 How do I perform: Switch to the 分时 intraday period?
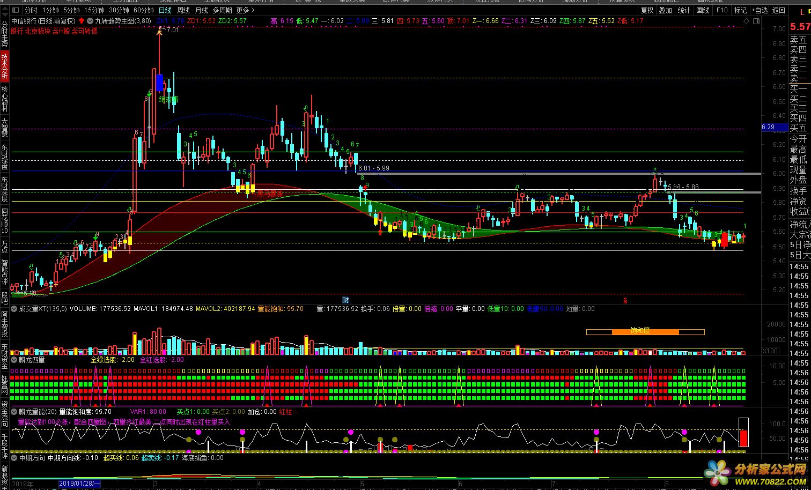coord(31,10)
